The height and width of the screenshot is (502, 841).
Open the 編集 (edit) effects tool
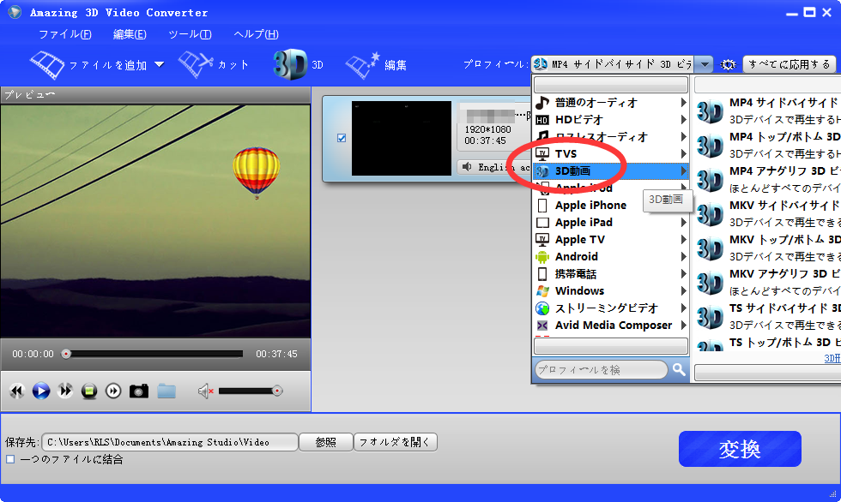tap(375, 64)
